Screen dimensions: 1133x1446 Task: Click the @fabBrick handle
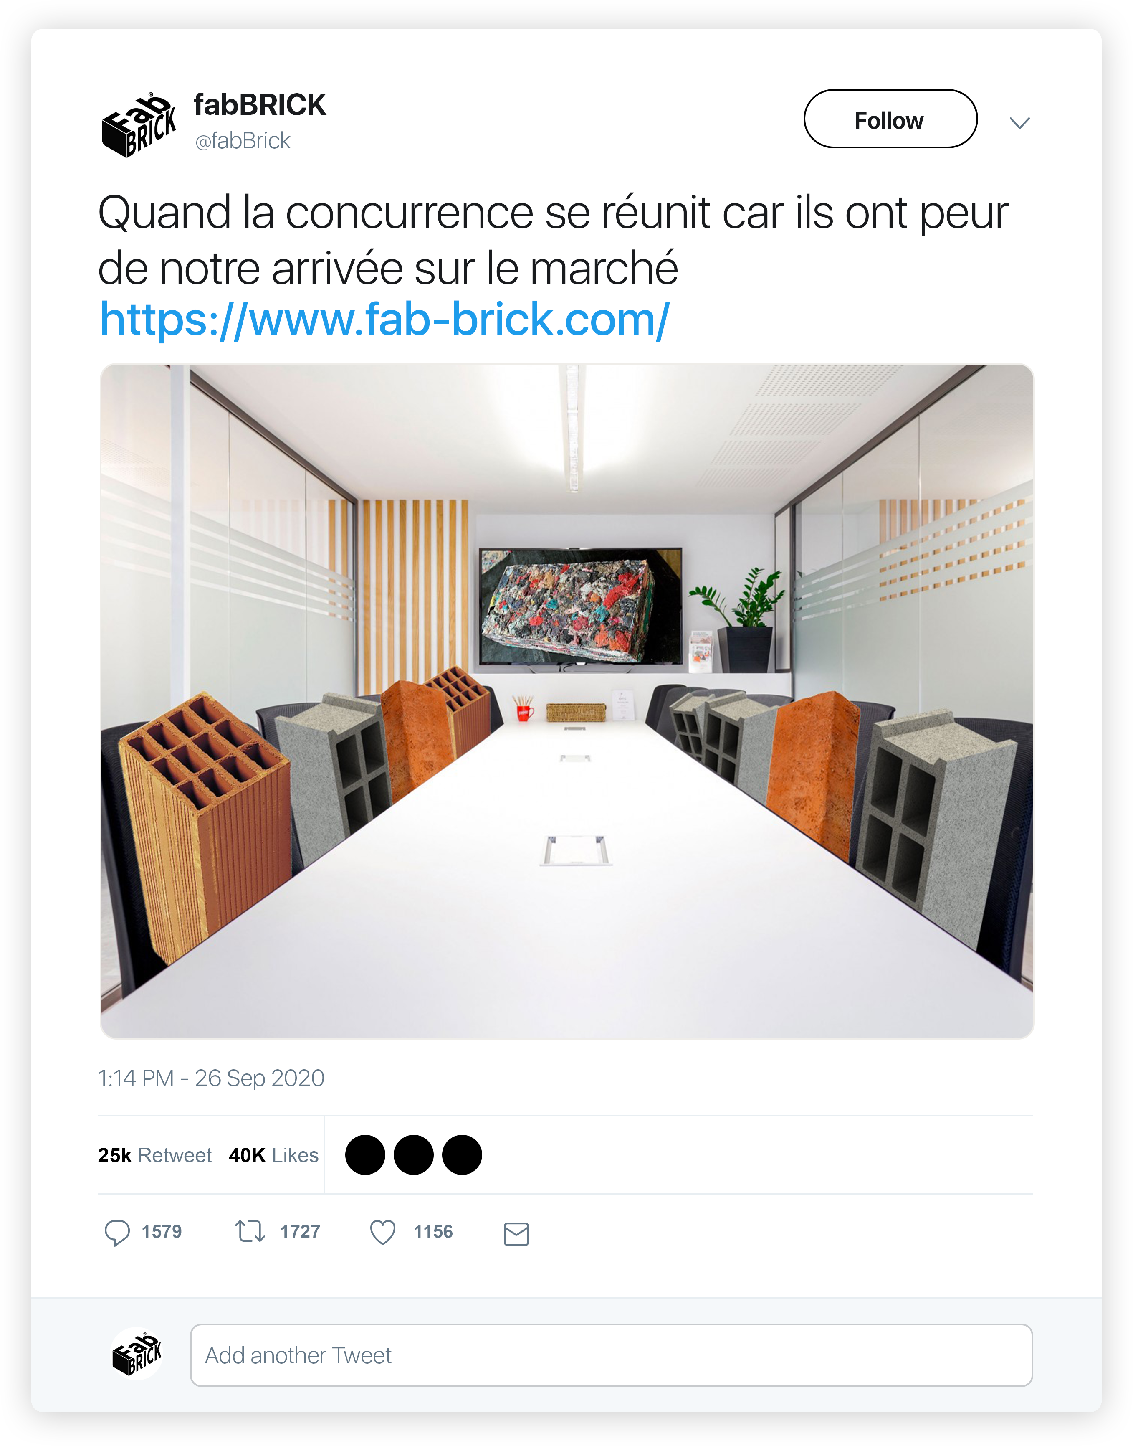point(243,141)
